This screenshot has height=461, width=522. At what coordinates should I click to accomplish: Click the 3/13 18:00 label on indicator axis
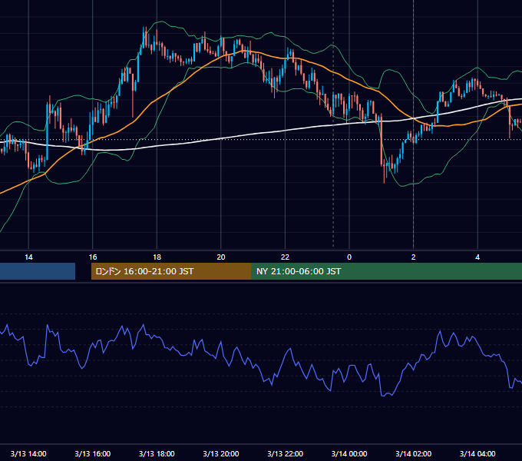pos(157,453)
